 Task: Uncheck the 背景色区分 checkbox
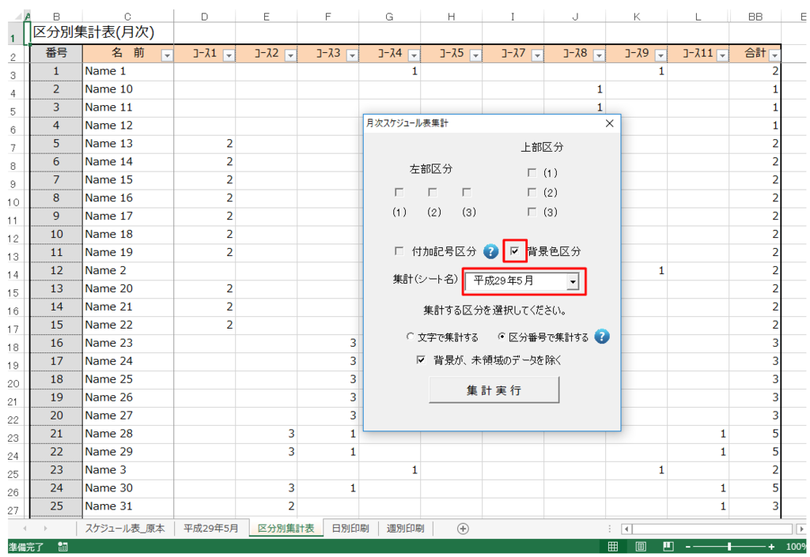click(515, 252)
